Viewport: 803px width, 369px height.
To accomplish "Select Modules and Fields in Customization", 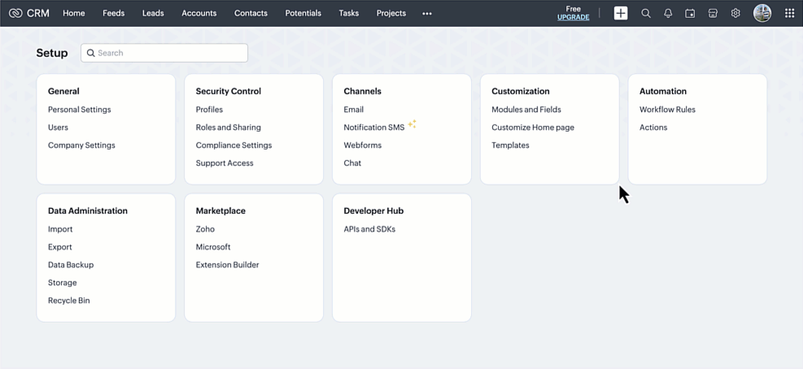I will click(x=526, y=110).
